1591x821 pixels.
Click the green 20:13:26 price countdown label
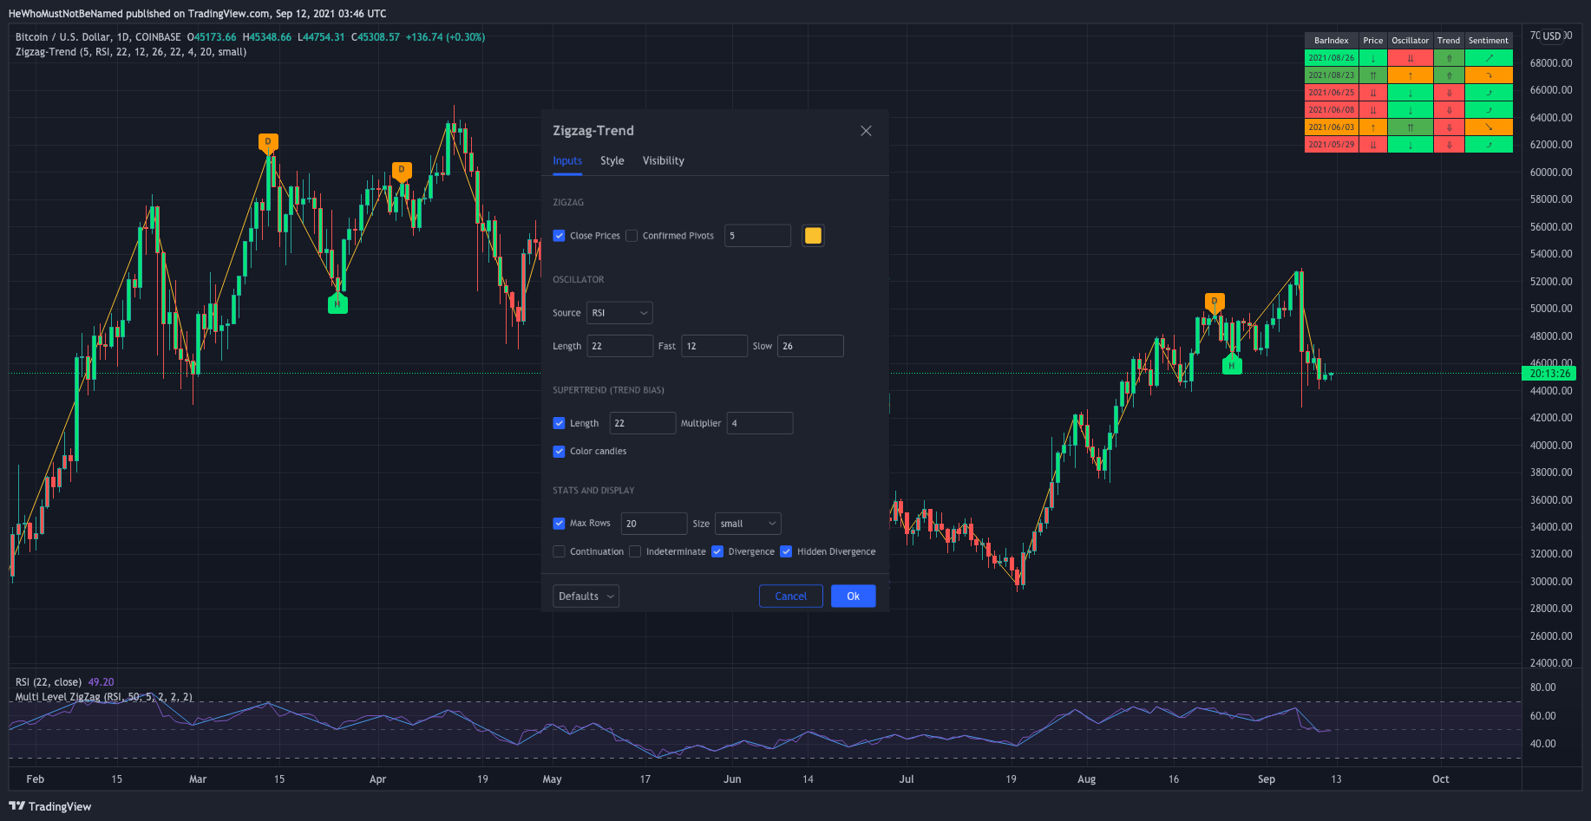[x=1549, y=374]
